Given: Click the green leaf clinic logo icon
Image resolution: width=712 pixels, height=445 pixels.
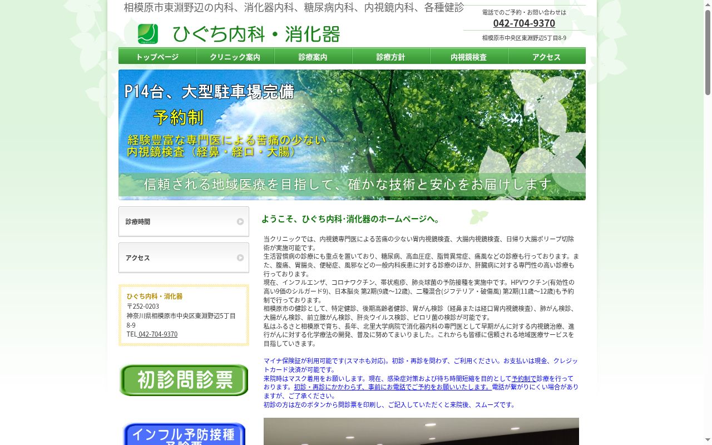Looking at the screenshot, I should (x=148, y=34).
